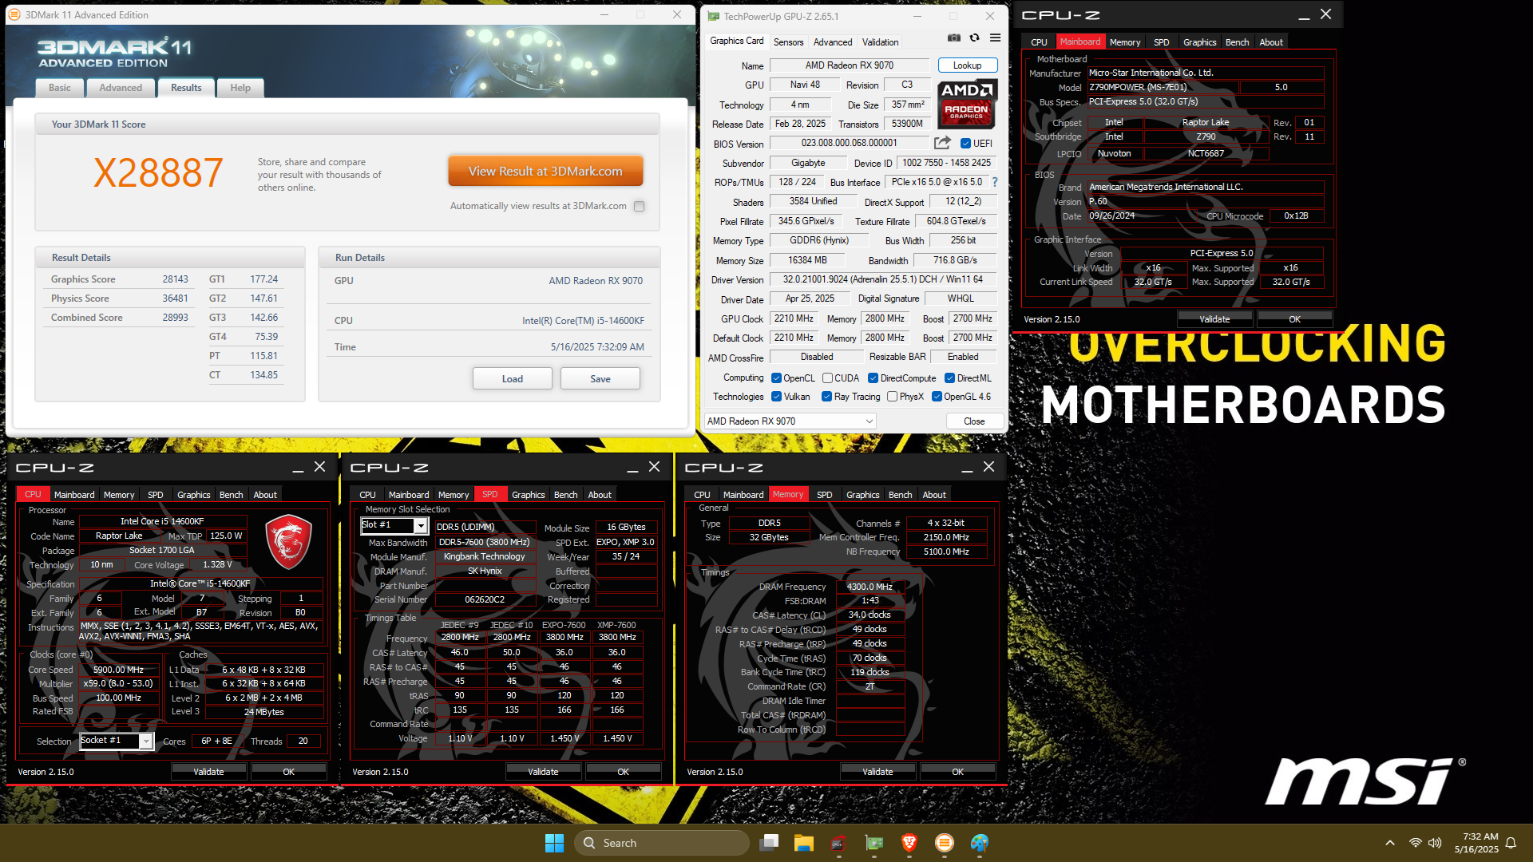1533x862 pixels.
Task: Open the GPU-Z hamburger menu
Action: pyautogui.click(x=995, y=38)
